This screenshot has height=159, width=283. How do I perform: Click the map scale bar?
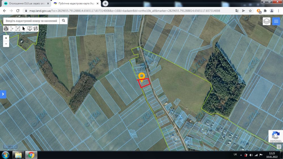point(10,147)
